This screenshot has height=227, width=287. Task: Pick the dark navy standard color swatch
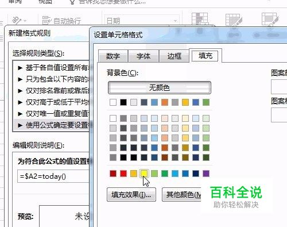196,174
